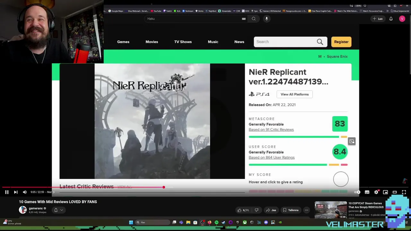
Task: Toggle subtitles in the player
Action: tap(367, 192)
